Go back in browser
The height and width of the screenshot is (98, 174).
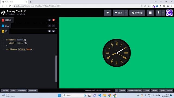click(x=2, y=6)
